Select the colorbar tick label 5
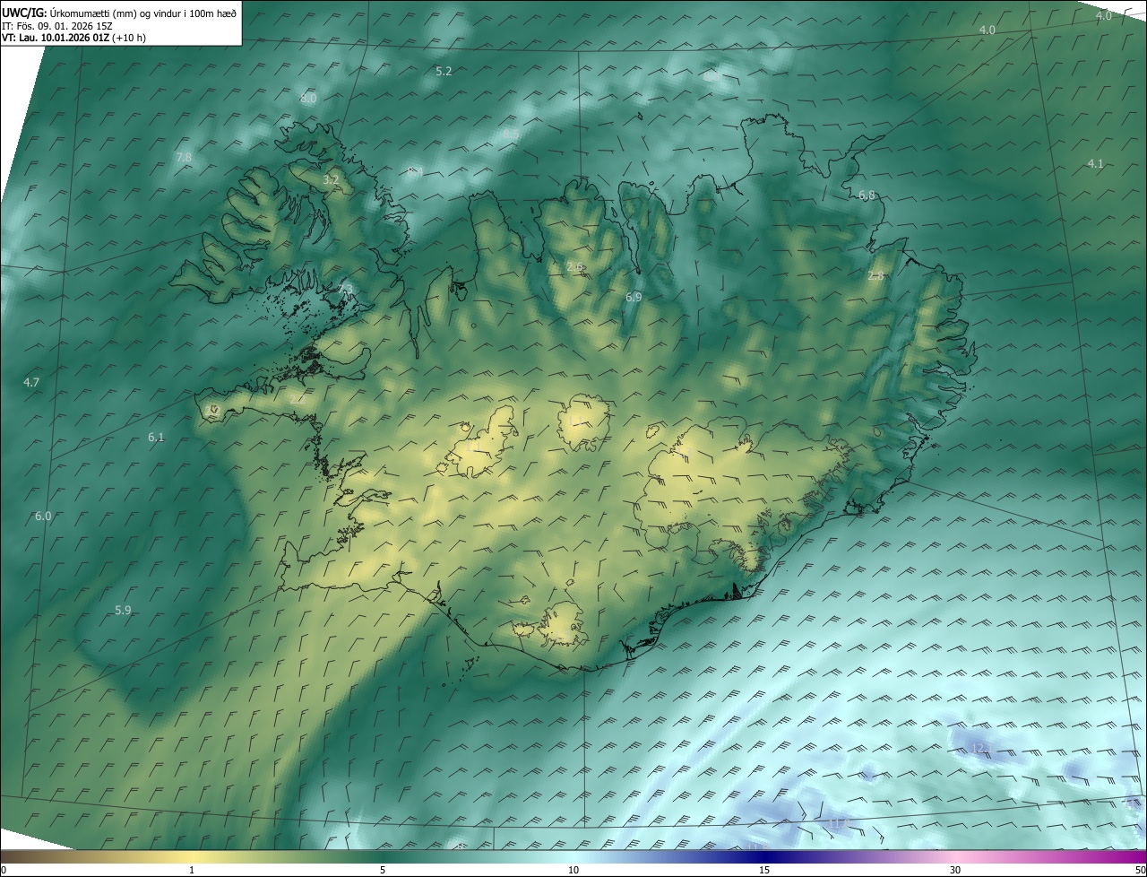This screenshot has height=877, width=1147. [383, 870]
